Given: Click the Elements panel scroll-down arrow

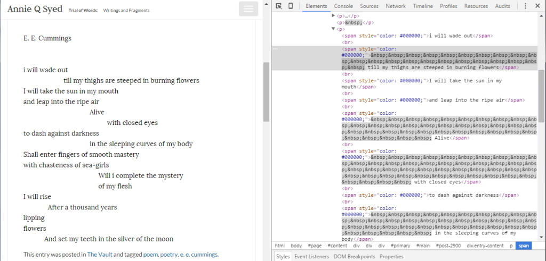Looking at the screenshot, I should coord(541,238).
